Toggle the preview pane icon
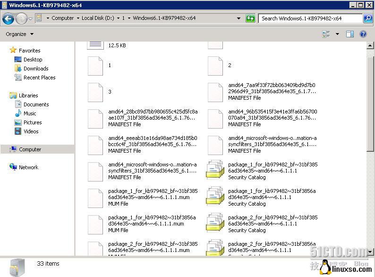 coord(350,34)
